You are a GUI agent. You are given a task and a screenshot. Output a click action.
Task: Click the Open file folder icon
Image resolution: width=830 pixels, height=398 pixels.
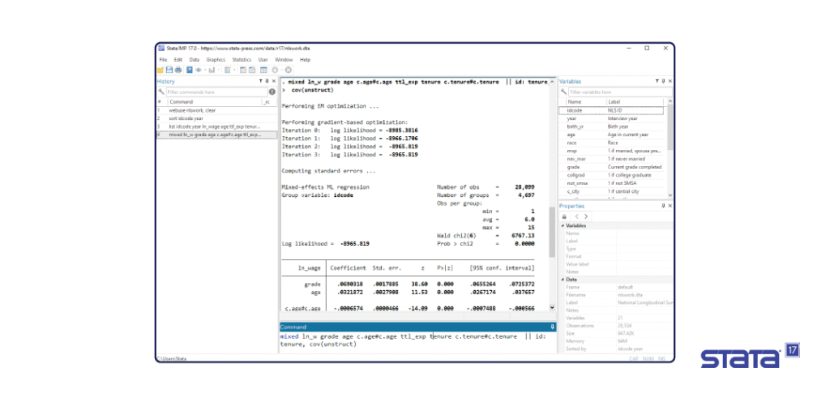tap(160, 70)
